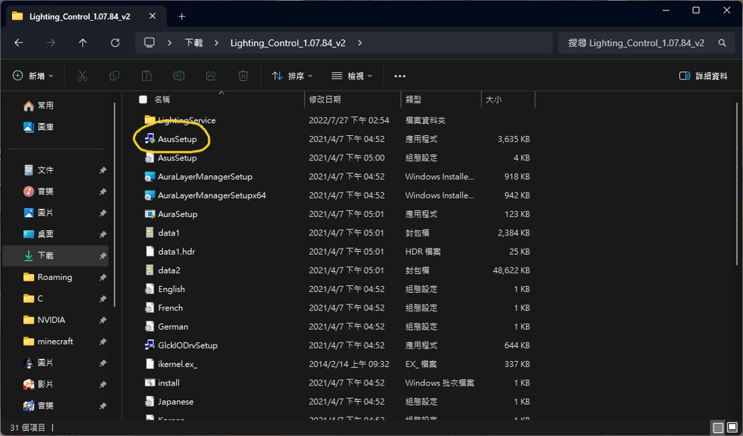Viewport: 743px width, 436px height.
Task: Click the This PC monitor icon in address bar
Action: [149, 42]
